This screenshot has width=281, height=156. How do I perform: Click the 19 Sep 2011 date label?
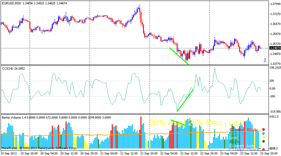[9, 154]
